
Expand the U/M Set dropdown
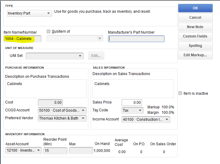[x=55, y=56]
